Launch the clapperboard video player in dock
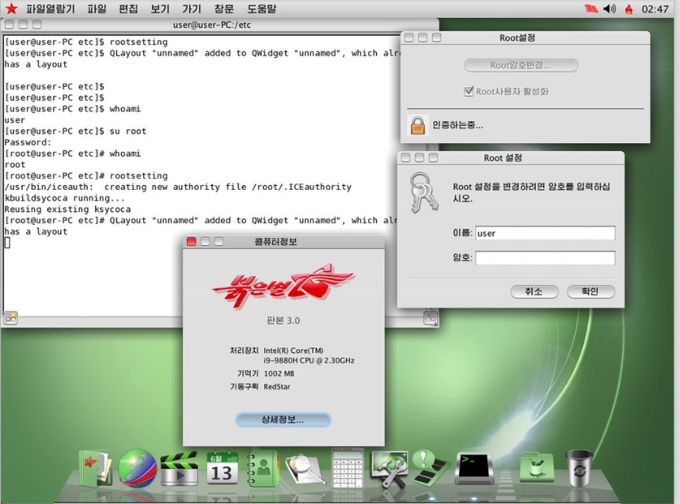 point(179,469)
